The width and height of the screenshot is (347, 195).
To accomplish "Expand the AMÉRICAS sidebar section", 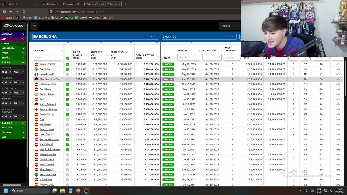I will pos(13,34).
